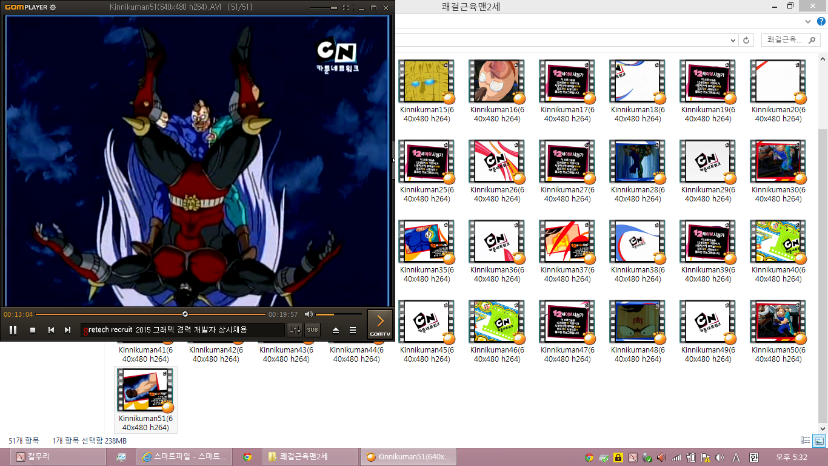Select Kinnikuman35 file icon

click(x=426, y=241)
